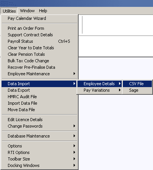Expand the Pay Variations submenu

point(99,90)
